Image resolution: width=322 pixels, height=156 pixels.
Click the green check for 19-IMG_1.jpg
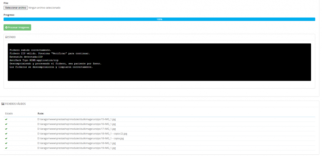click(x=6, y=148)
